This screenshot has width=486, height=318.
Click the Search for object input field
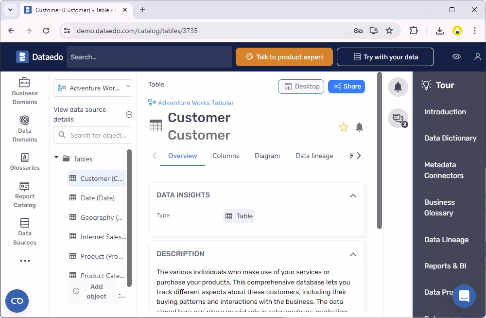93,135
